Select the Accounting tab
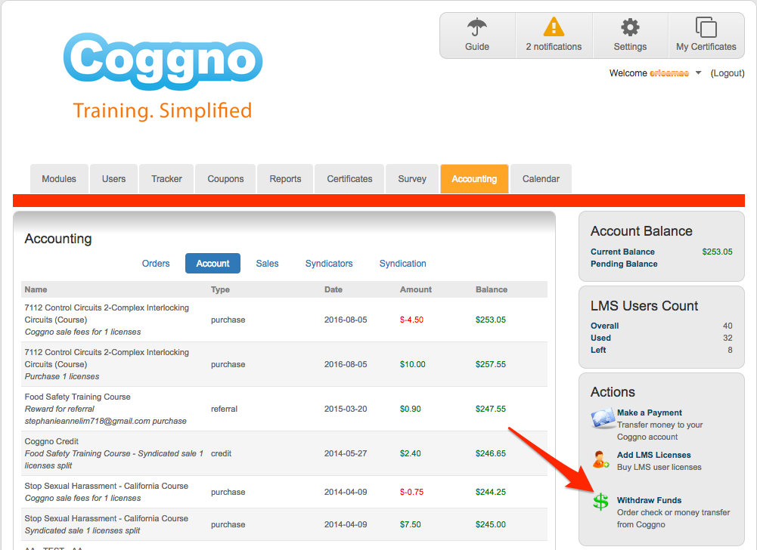The width and height of the screenshot is (757, 550). point(474,178)
